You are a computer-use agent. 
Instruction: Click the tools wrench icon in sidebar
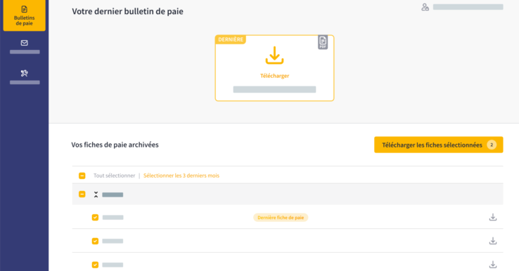coord(24,73)
